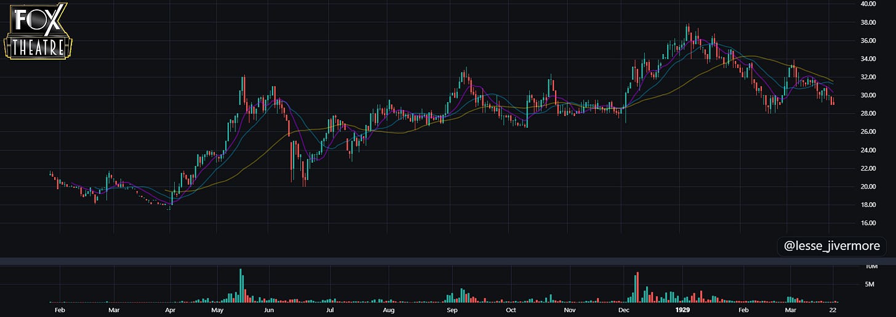Click the @lesse_jivermore watermark label
The image size is (896, 317).
pyautogui.click(x=832, y=246)
